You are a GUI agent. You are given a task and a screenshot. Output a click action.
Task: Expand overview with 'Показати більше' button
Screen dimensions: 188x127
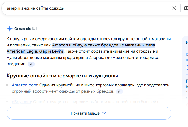(89, 113)
